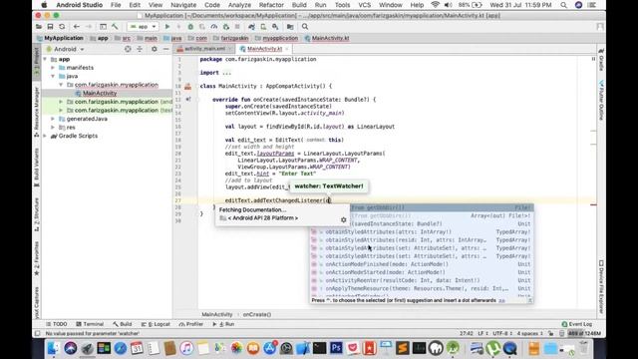
Task: Attach debugger to Android process icon
Action: 226,27
